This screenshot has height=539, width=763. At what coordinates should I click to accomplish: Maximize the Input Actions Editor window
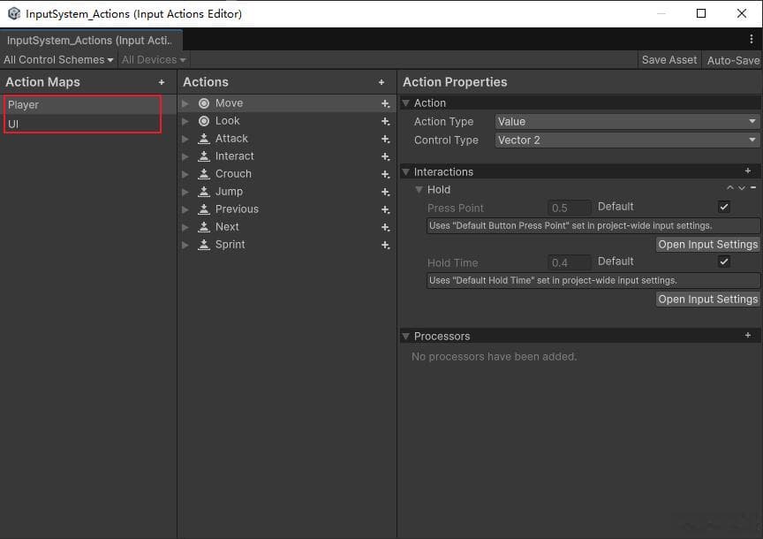pos(701,13)
